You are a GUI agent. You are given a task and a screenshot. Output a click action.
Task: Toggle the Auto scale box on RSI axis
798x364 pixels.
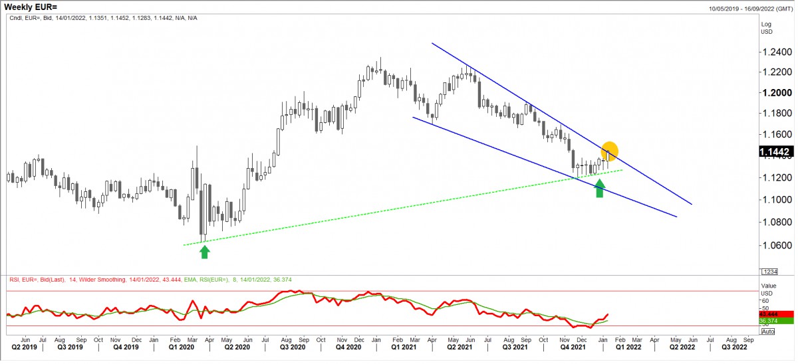(767, 330)
